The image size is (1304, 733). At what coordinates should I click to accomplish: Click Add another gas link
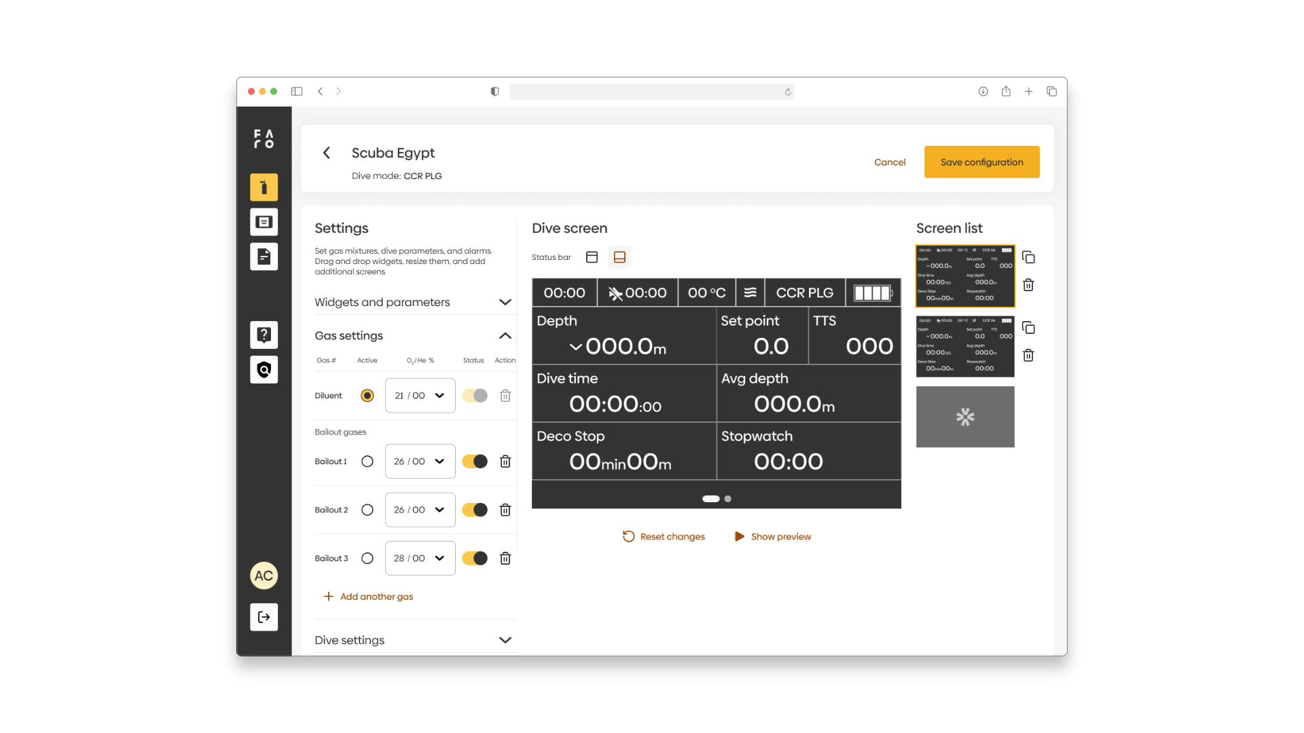pyautogui.click(x=376, y=597)
